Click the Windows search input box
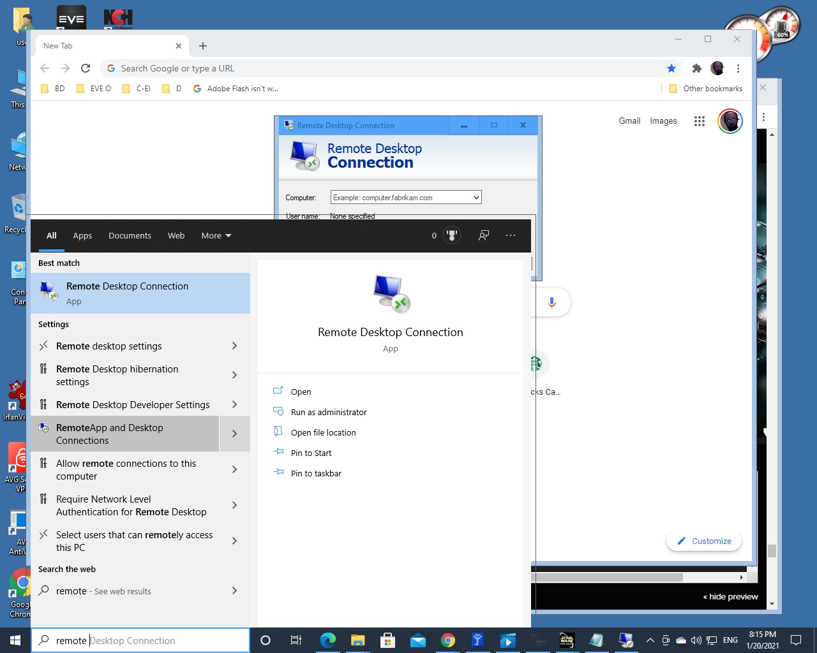This screenshot has height=653, width=817. [x=140, y=640]
